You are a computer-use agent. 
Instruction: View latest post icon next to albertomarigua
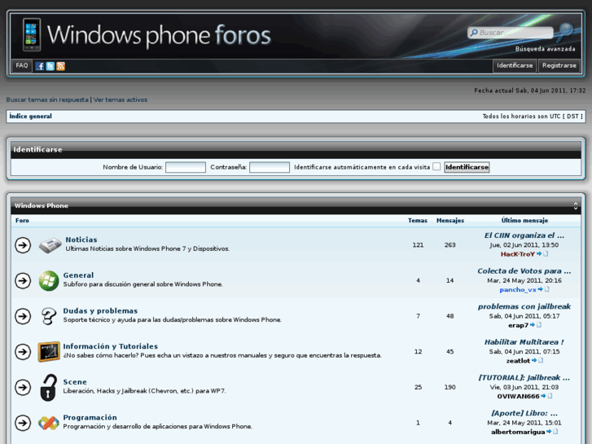(x=552, y=432)
